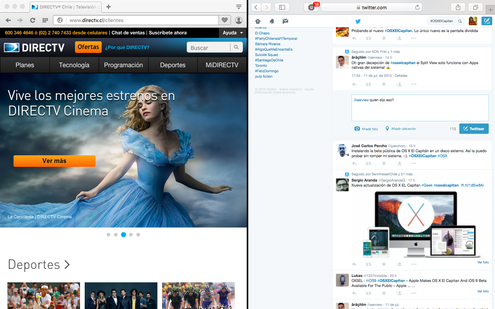Open Safari share button
495x309 pixels.
tap(458, 7)
